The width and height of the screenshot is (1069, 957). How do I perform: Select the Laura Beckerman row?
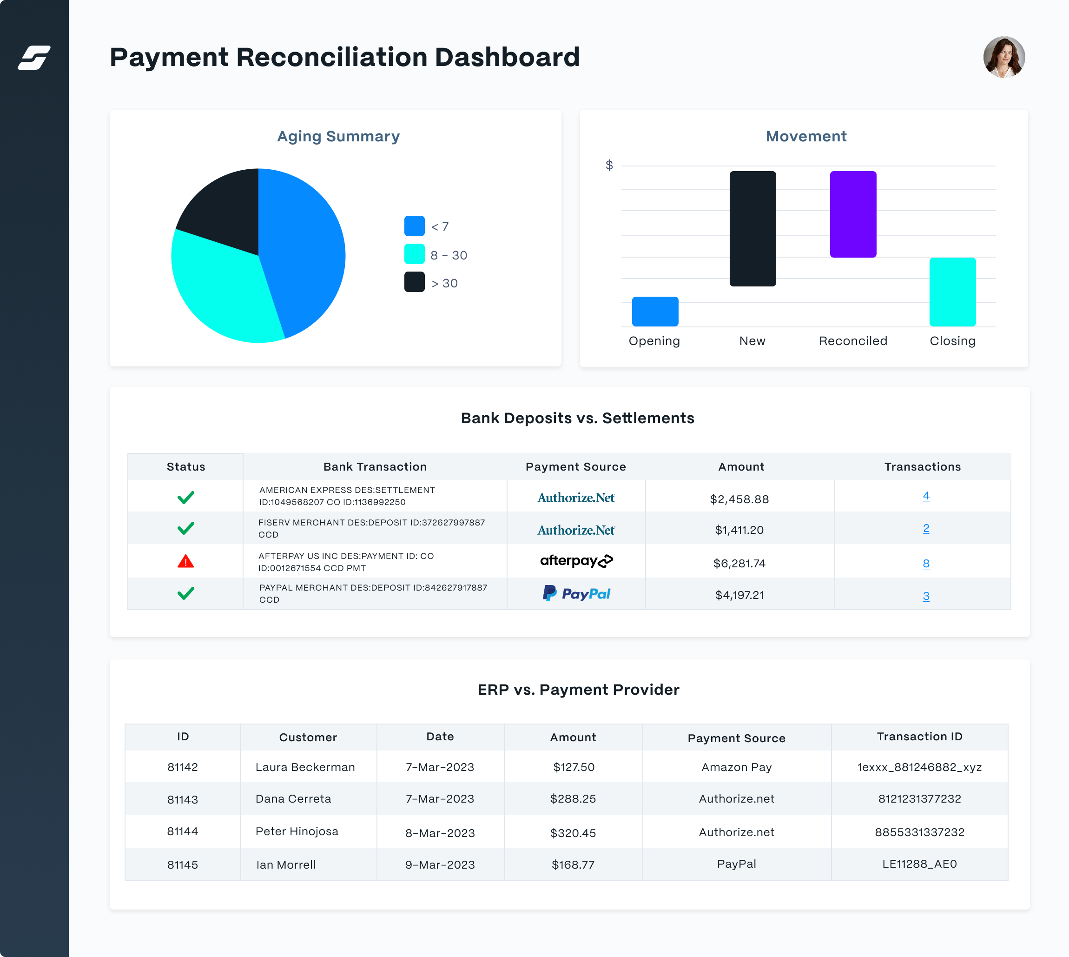coord(305,767)
